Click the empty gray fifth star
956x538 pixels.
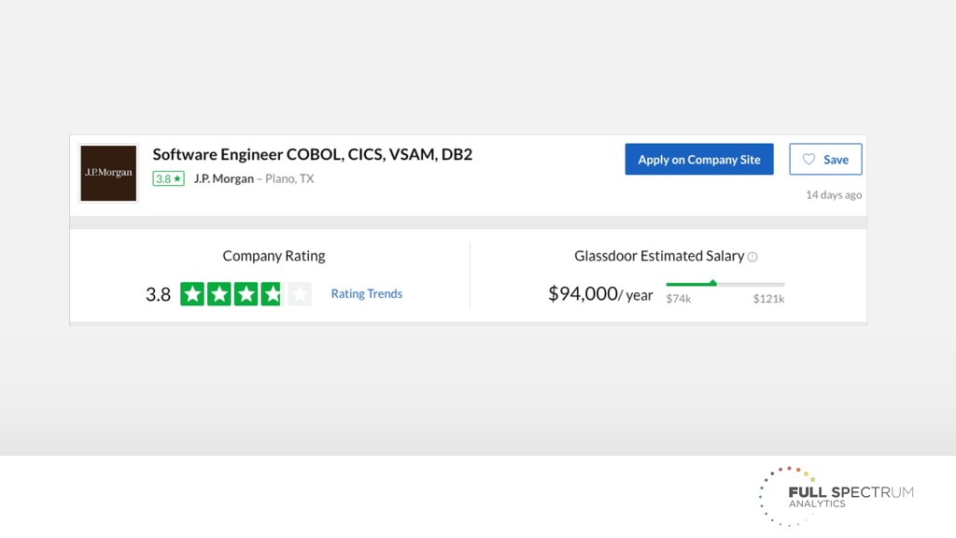(x=299, y=294)
